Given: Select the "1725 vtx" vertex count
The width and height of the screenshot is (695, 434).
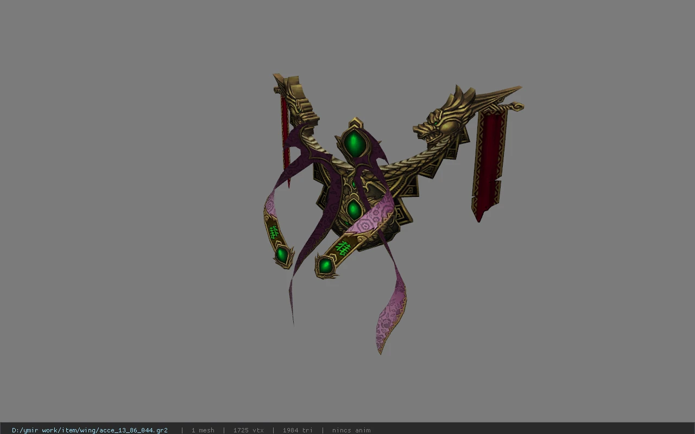Looking at the screenshot, I should (248, 430).
